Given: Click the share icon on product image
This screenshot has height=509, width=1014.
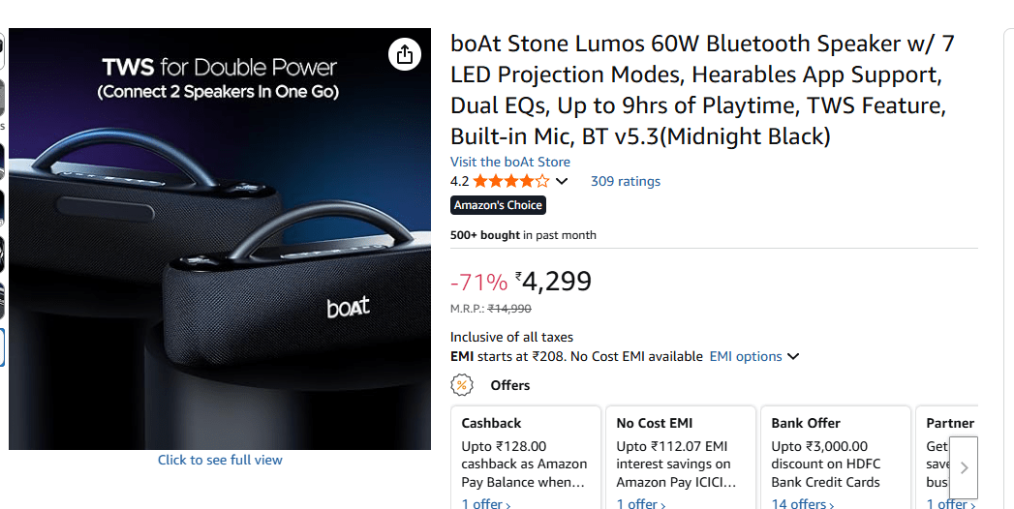Looking at the screenshot, I should coord(404,54).
